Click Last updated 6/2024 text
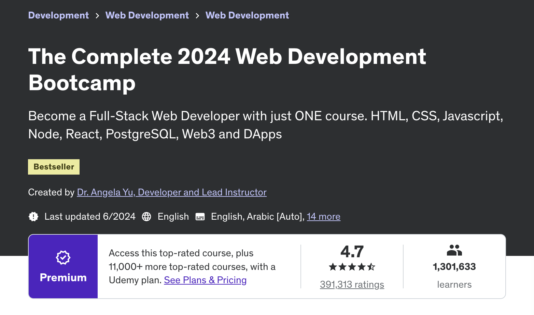 click(x=90, y=217)
